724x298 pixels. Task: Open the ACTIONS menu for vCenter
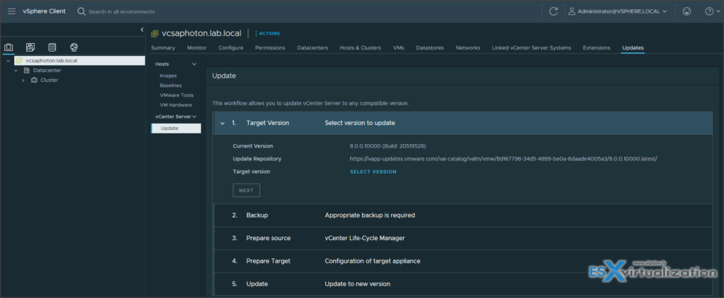click(267, 33)
